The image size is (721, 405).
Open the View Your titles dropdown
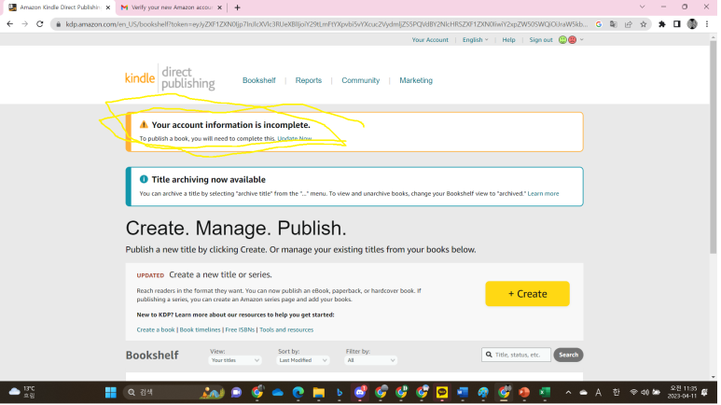pos(235,361)
